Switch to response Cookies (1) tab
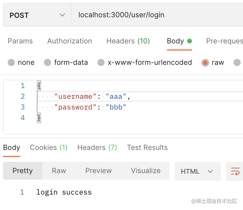 point(49,148)
